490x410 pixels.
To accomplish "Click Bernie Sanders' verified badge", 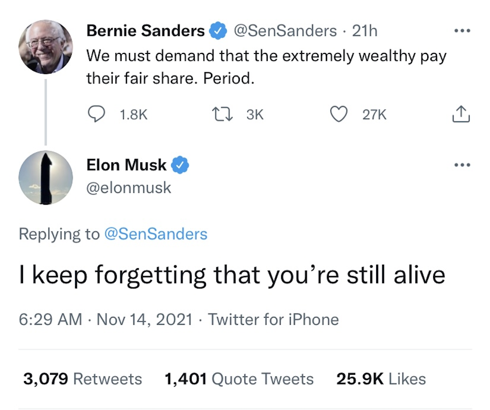I will [x=217, y=31].
